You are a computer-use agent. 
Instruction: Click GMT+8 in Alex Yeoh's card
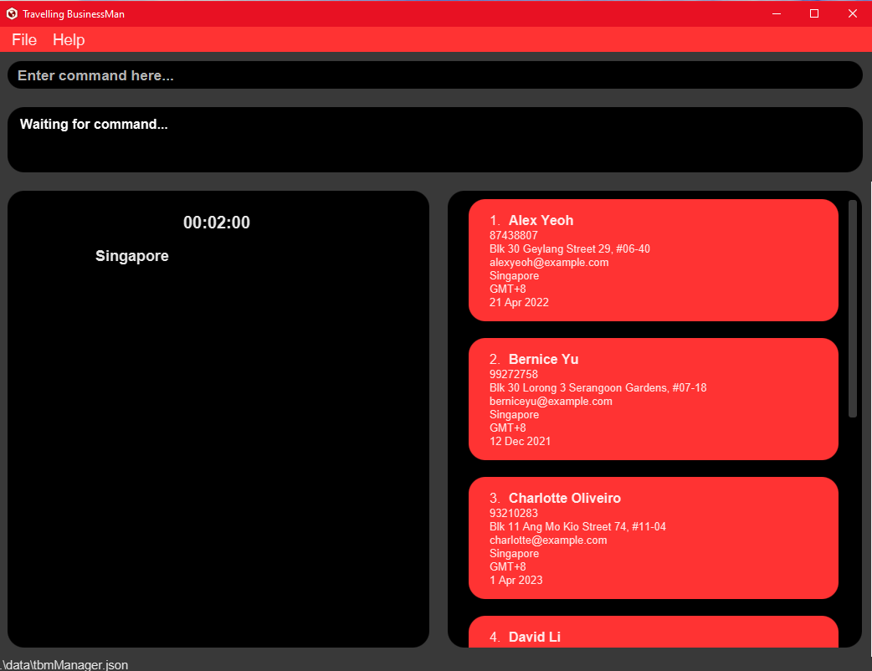[507, 289]
